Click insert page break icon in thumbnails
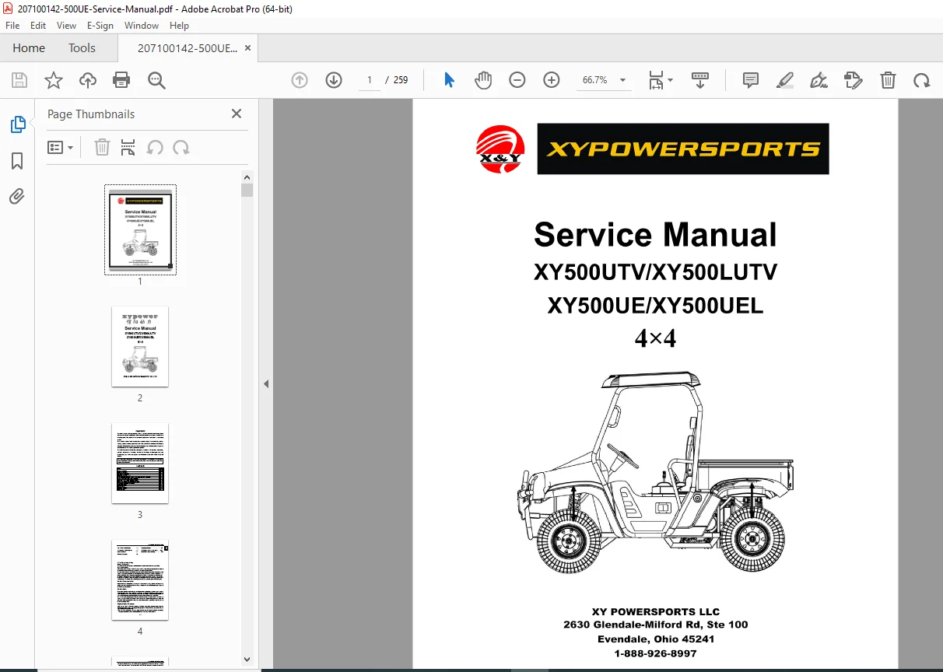Viewport: 943px width, 672px height. coord(128,148)
